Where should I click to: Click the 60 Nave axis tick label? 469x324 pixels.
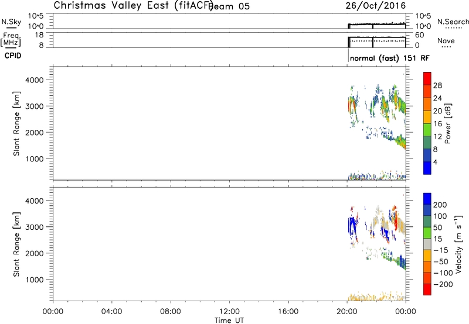419,35
